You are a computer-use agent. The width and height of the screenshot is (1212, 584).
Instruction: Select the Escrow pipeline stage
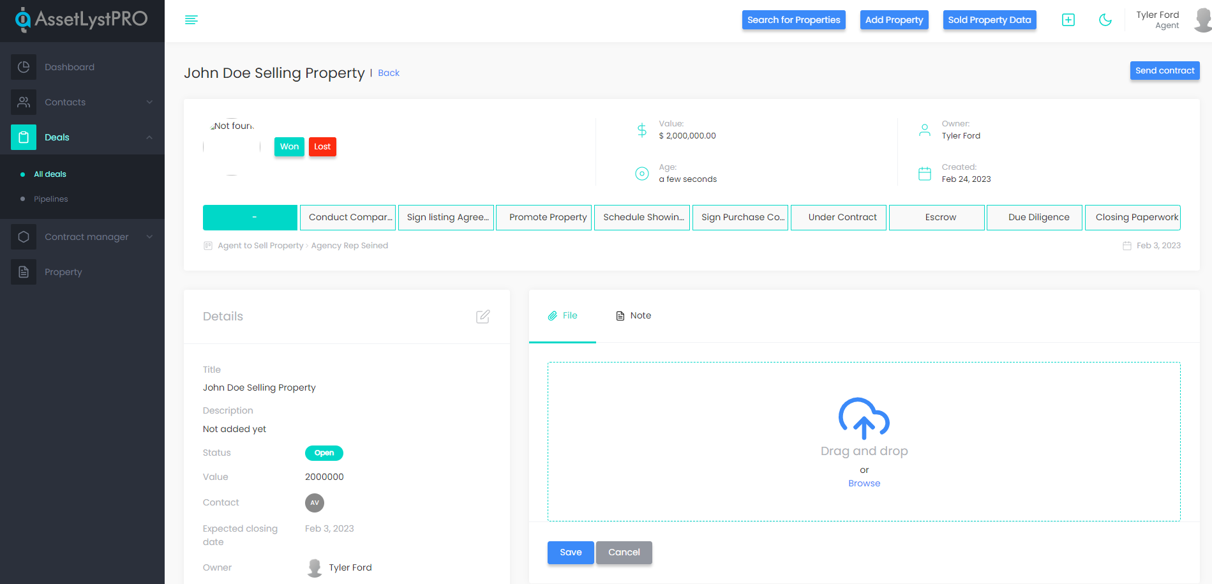click(940, 218)
